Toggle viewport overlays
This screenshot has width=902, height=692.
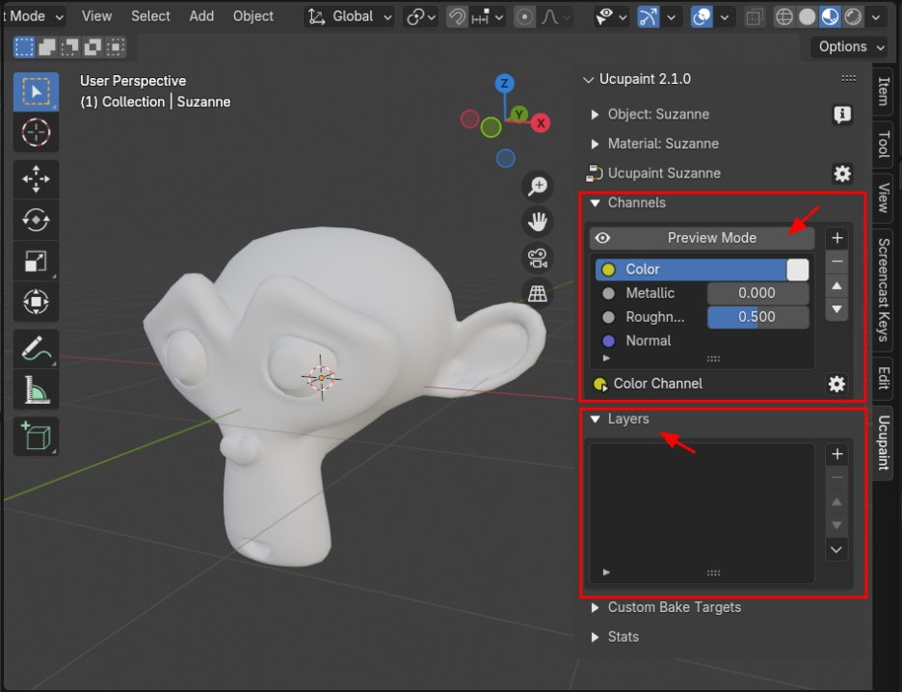pyautogui.click(x=702, y=16)
